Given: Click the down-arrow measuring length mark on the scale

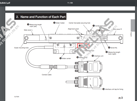Looking at the screenshot, I should pos(46,39).
